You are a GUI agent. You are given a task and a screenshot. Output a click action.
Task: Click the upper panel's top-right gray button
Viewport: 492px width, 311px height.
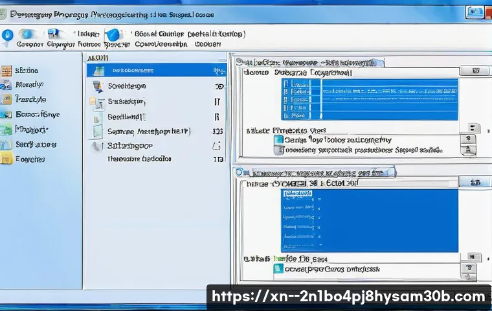475,71
